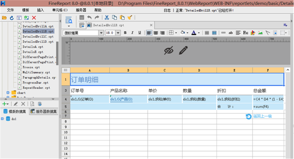Preview dataset with magnifier page icon

click(32, 104)
